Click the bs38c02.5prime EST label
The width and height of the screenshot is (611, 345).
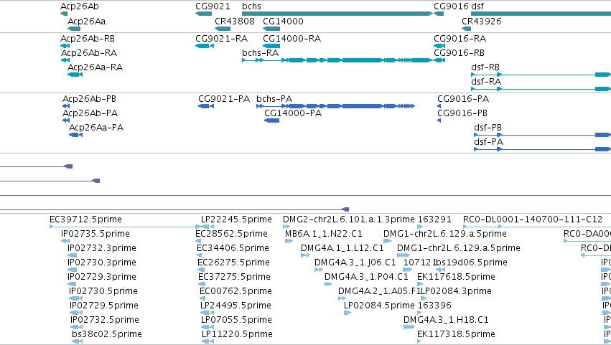tap(107, 334)
